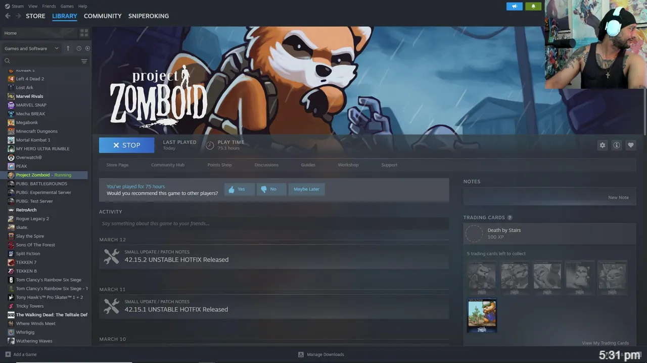Open advanced filters icon in search box
The width and height of the screenshot is (647, 363).
[x=84, y=61]
